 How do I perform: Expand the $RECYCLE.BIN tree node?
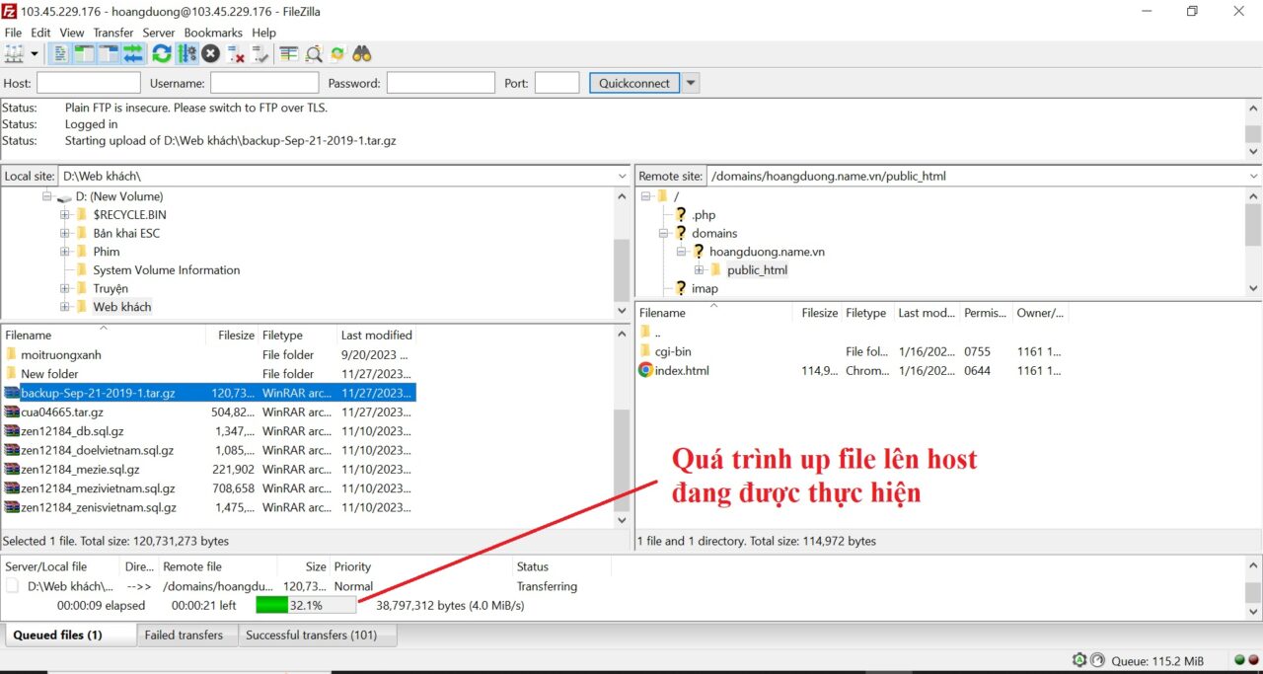pyautogui.click(x=65, y=214)
